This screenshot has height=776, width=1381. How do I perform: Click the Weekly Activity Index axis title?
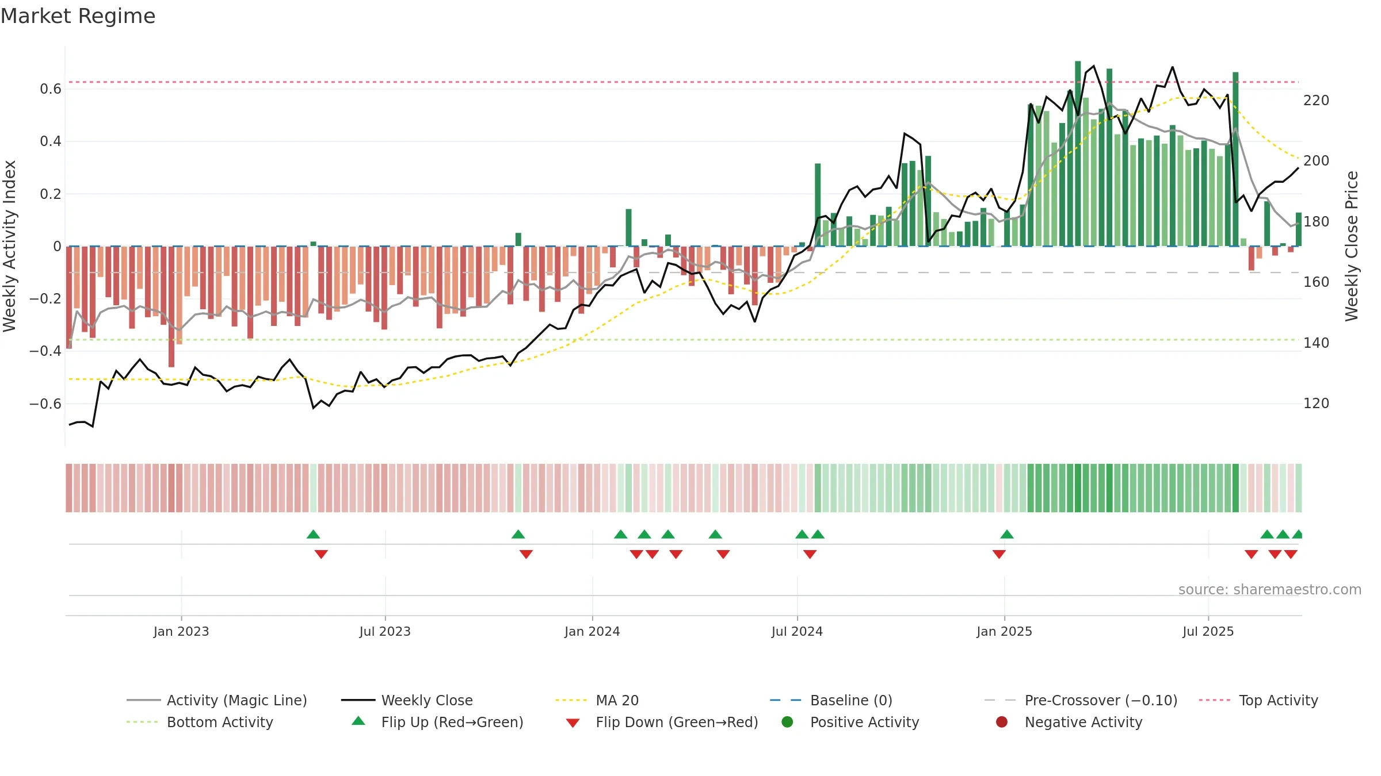[x=10, y=246]
